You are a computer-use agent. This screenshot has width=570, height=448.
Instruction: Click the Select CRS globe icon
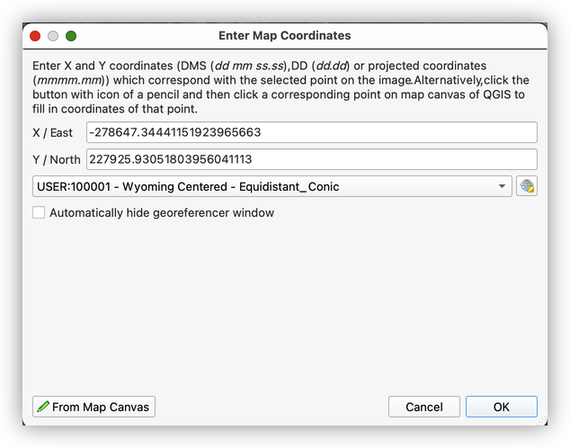click(x=527, y=186)
